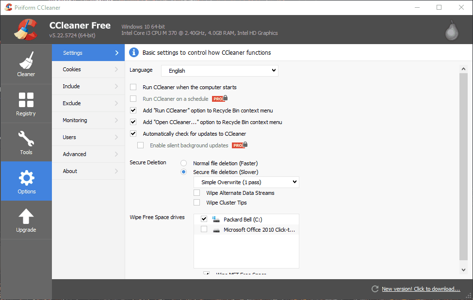Image resolution: width=473 pixels, height=300 pixels.
Task: Select the Cleaner brush icon
Action: click(26, 61)
